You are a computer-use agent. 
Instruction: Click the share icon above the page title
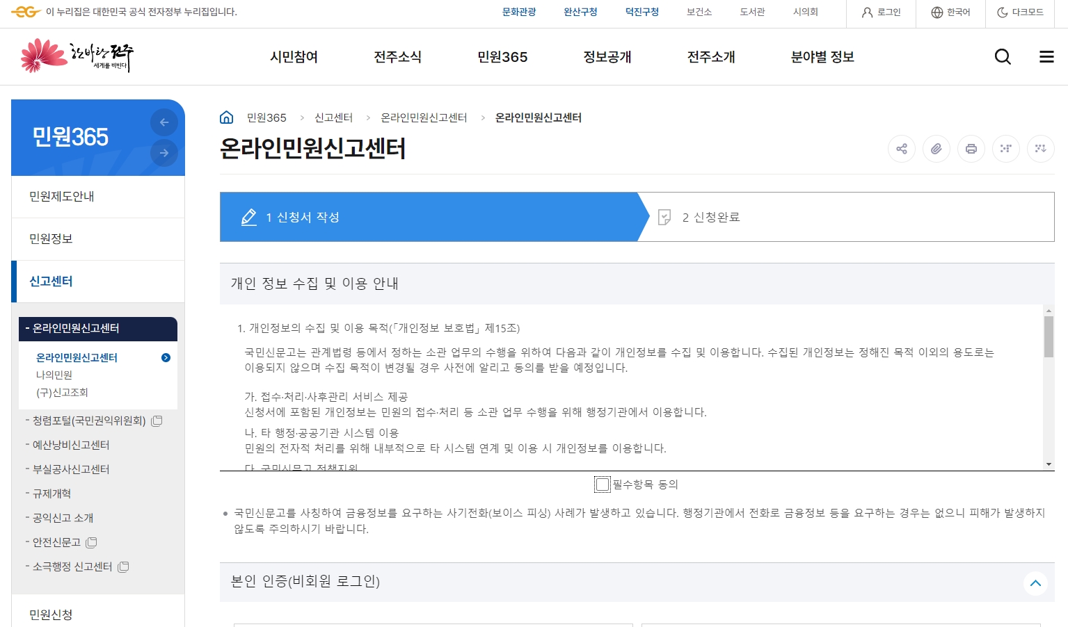click(x=902, y=149)
